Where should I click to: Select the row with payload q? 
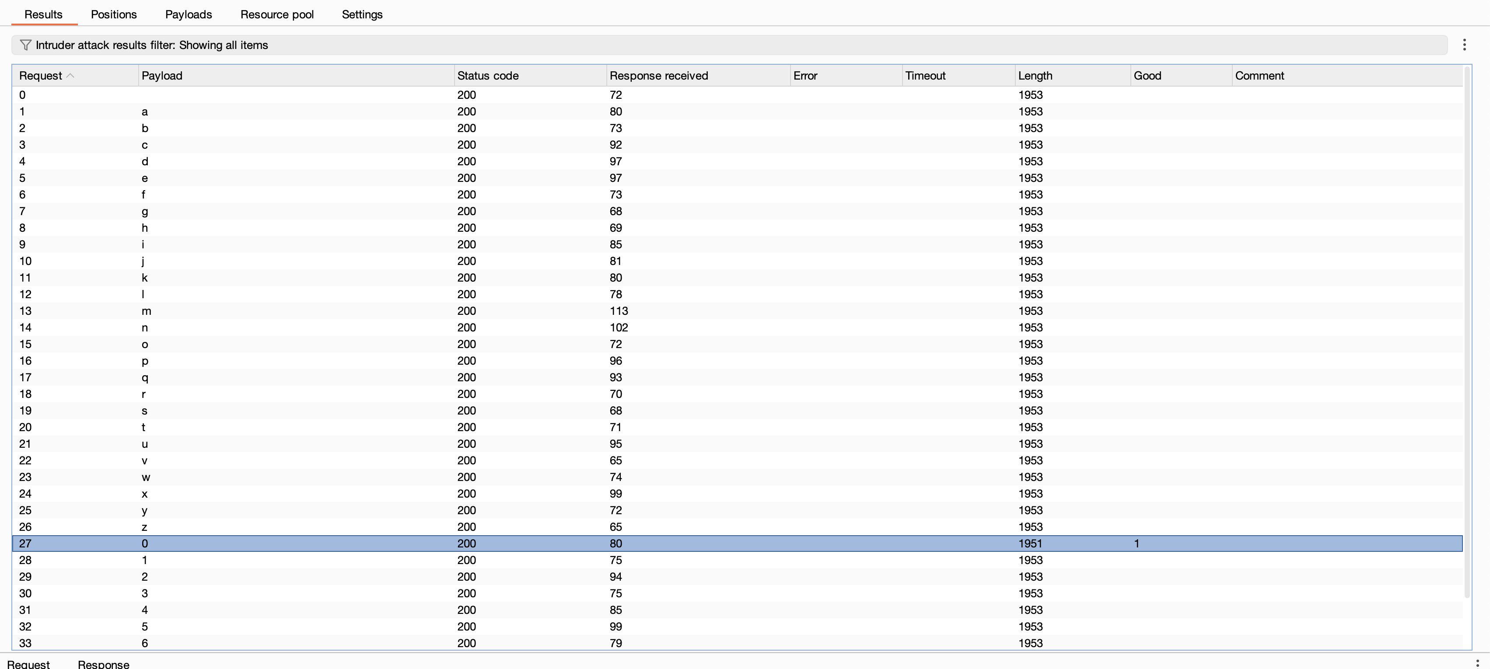coord(738,378)
